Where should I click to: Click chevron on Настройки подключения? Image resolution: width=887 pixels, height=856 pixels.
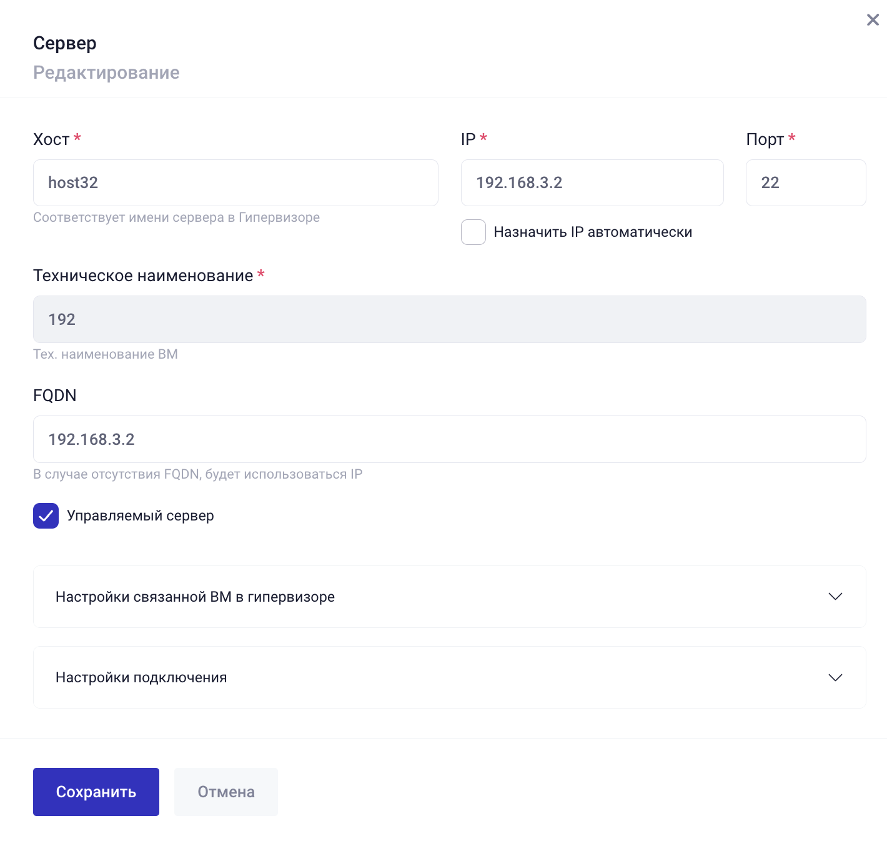click(835, 677)
